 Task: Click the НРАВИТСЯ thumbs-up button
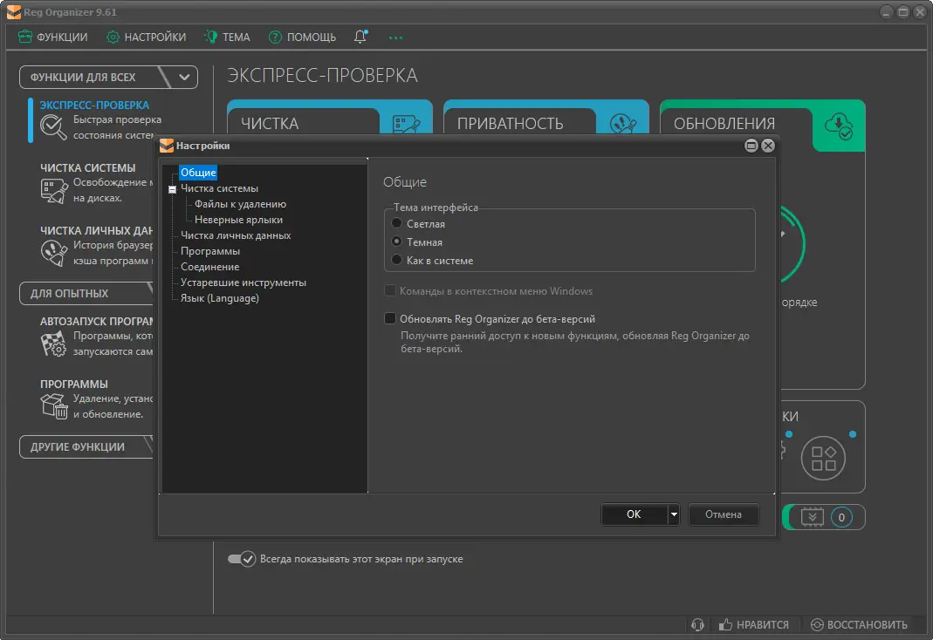[x=753, y=624]
